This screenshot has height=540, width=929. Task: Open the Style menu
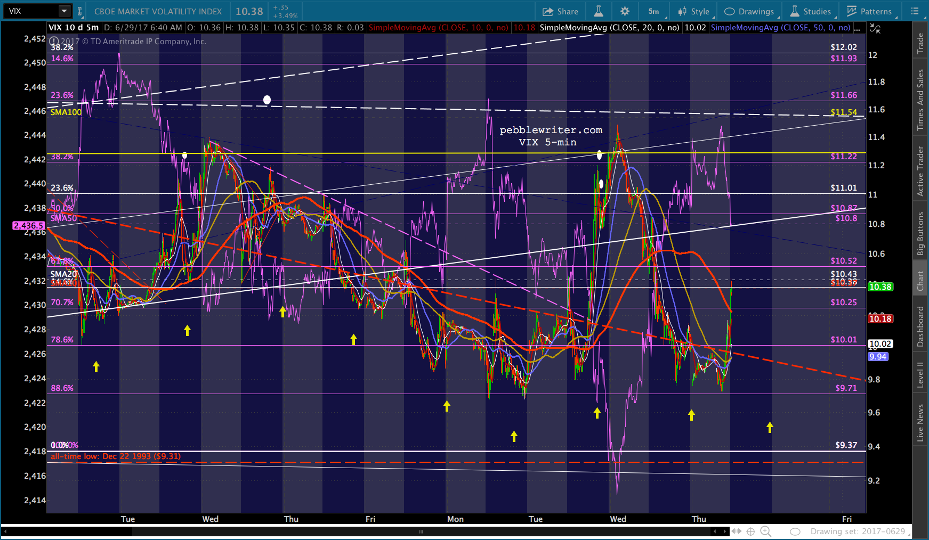[x=693, y=11]
